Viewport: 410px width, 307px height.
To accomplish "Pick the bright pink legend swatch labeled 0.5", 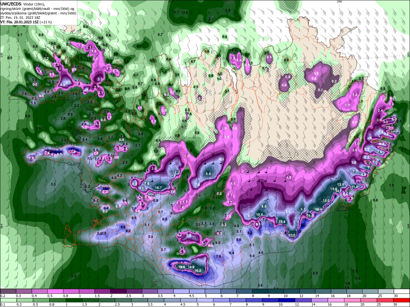I will (x=55, y=291).
